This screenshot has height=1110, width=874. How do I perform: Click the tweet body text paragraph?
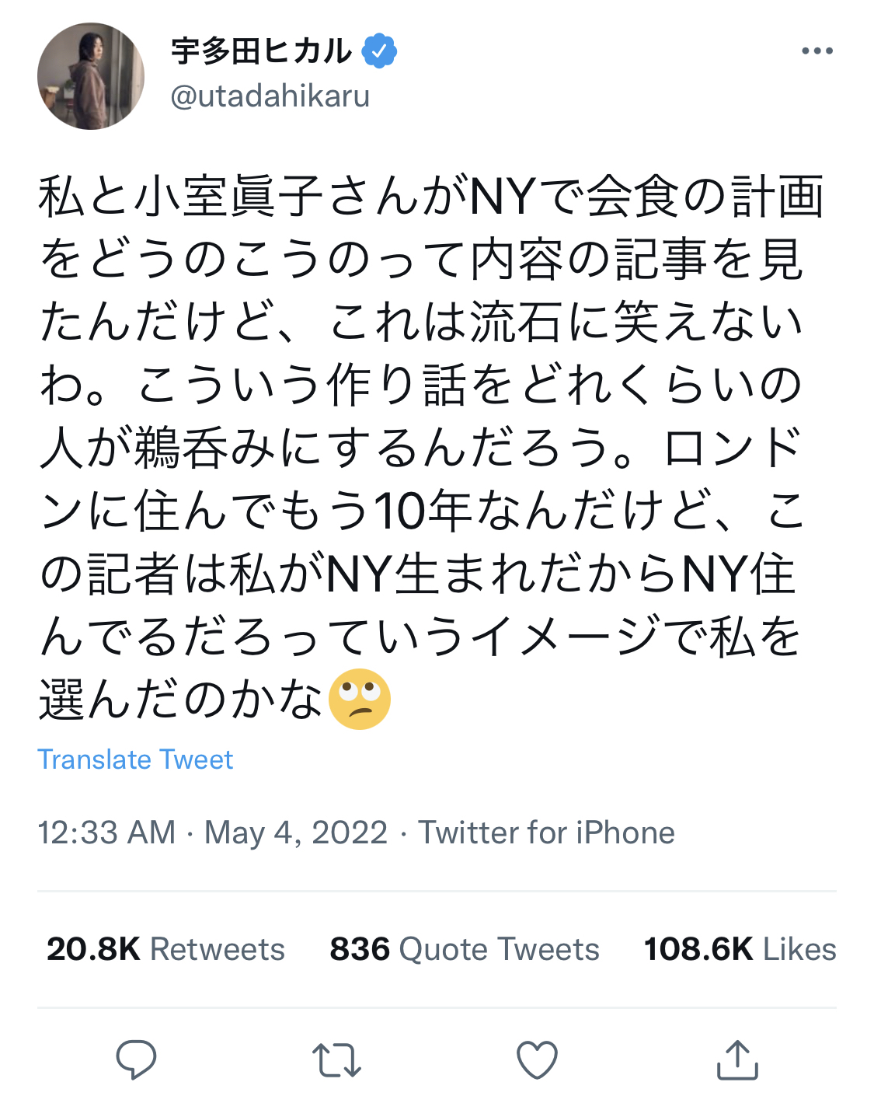[x=420, y=447]
